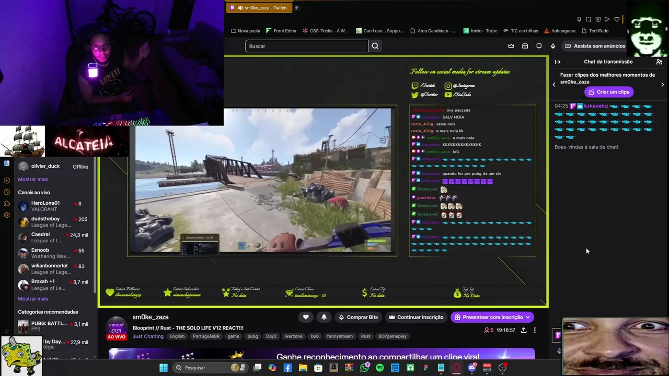Open Prime loot crown icon
The image size is (669, 376).
(x=511, y=46)
